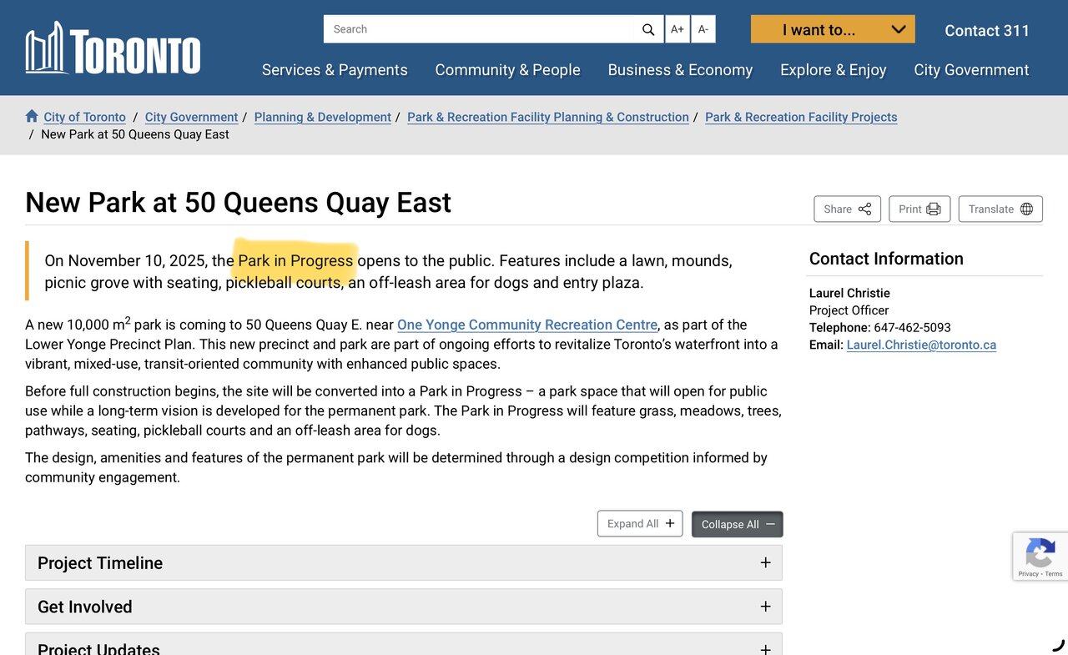Expand the Project Timeline section
This screenshot has height=655, width=1068.
point(403,563)
